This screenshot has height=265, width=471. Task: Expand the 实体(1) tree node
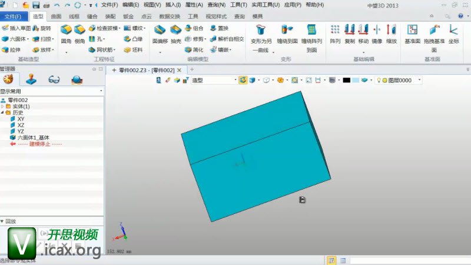pos(3,107)
